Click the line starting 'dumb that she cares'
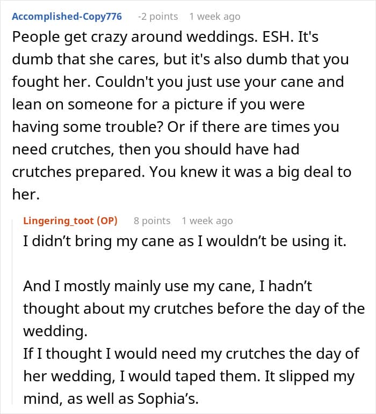Image resolution: width=376 pixels, height=414 pixels. (x=180, y=60)
